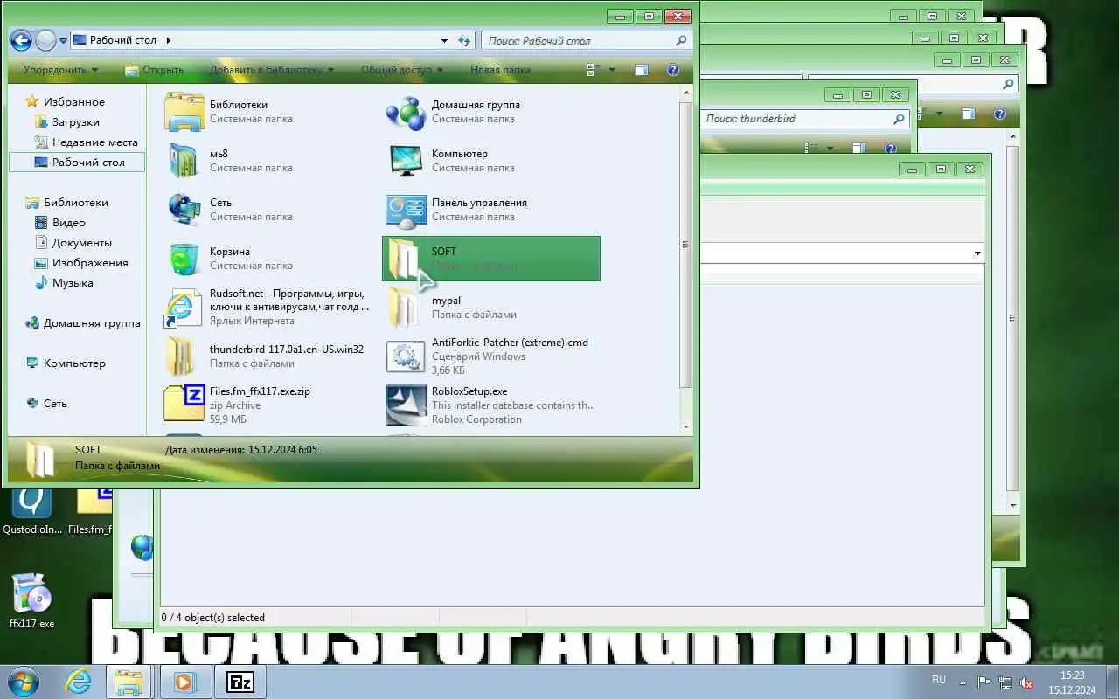Click the Рабочий стол breadcrumb arrow
This screenshot has width=1119, height=699.
coord(168,40)
